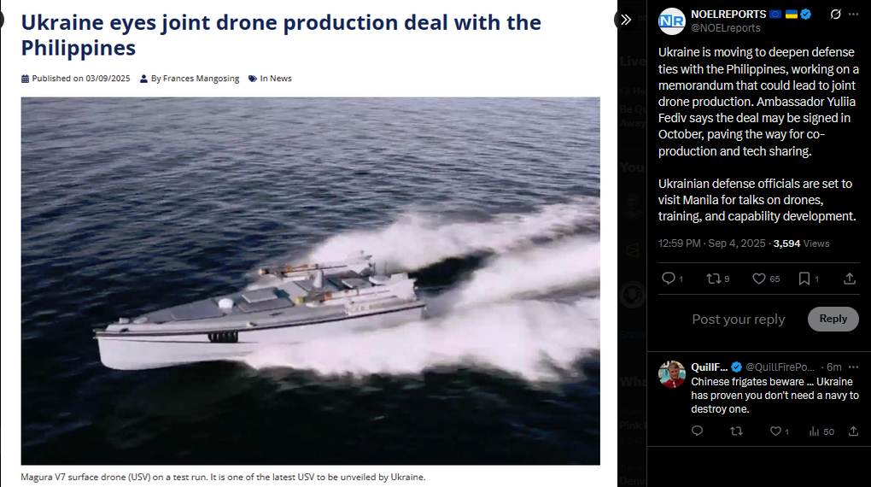Share the NOELREPORTS post

850,279
